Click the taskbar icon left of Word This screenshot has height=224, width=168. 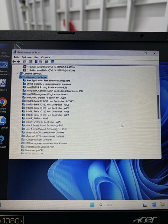coord(145,205)
